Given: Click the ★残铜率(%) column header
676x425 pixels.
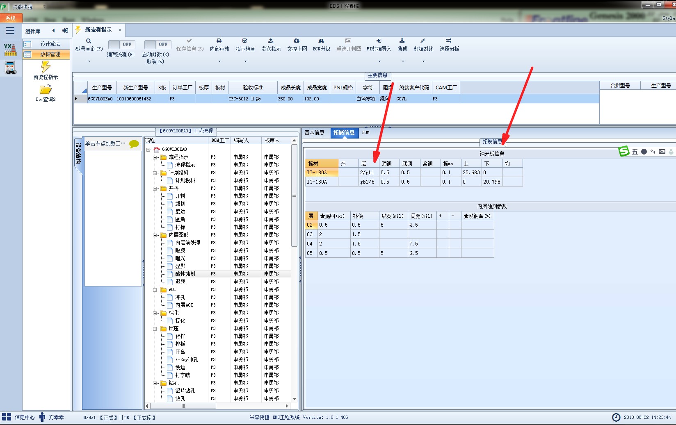Looking at the screenshot, I should point(477,216).
